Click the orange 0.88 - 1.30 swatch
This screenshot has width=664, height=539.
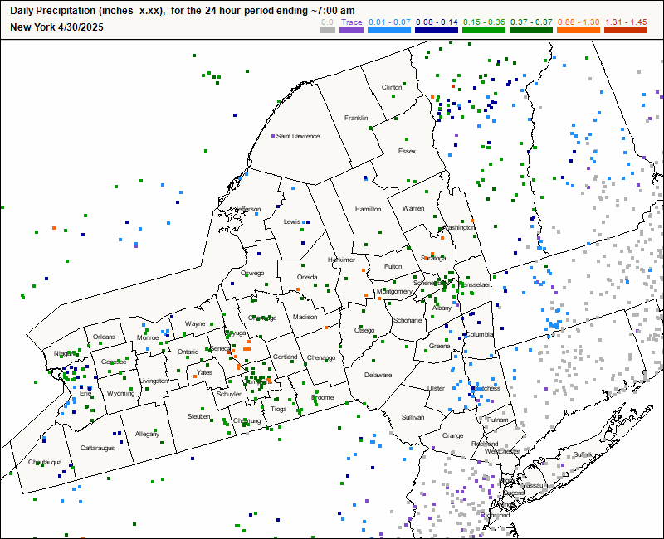(579, 30)
